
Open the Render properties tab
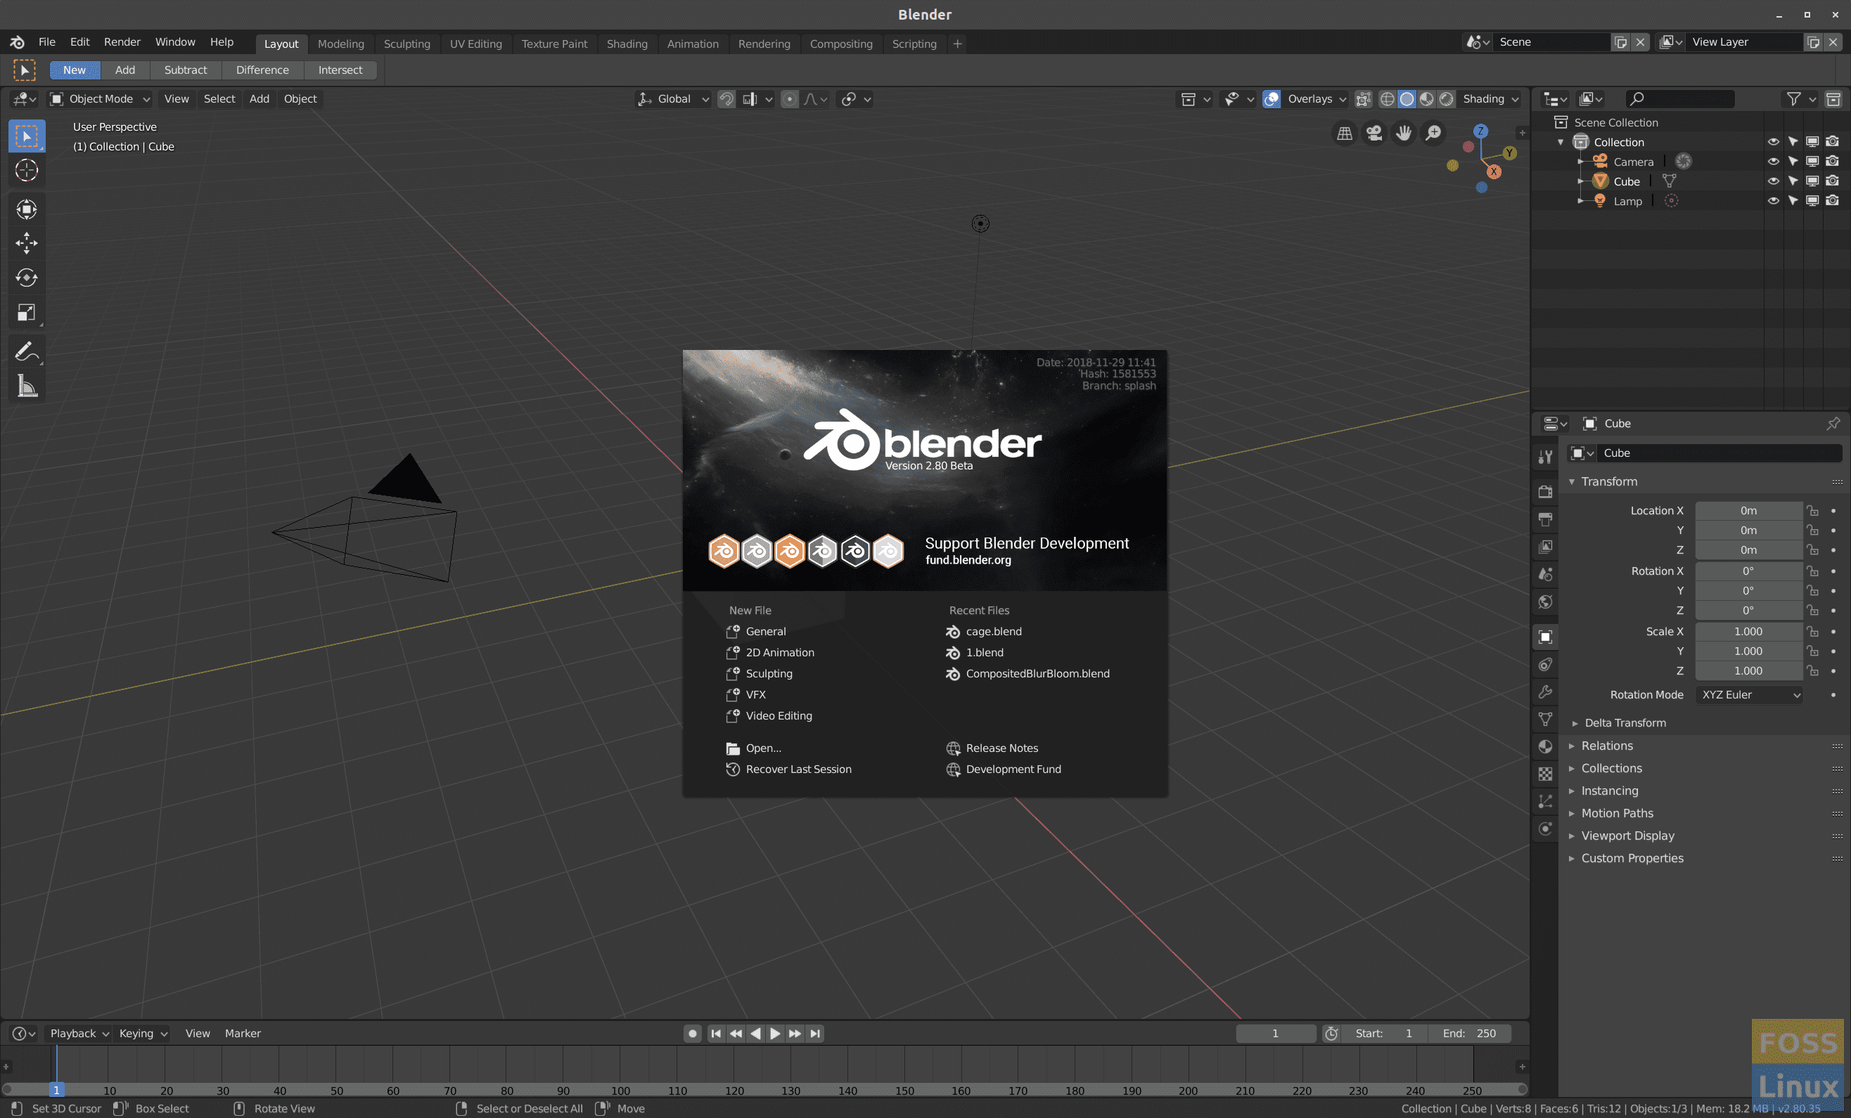point(1545,491)
